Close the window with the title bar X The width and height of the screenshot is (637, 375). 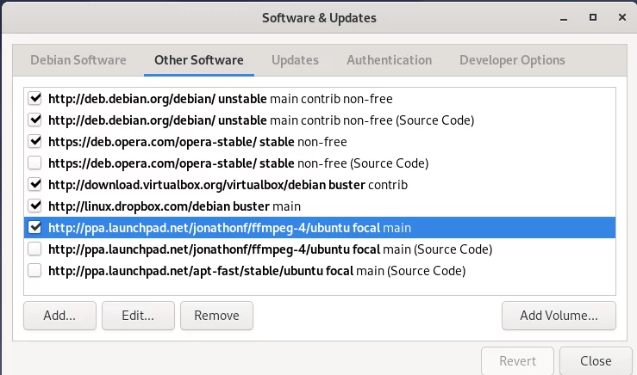coord(622,17)
